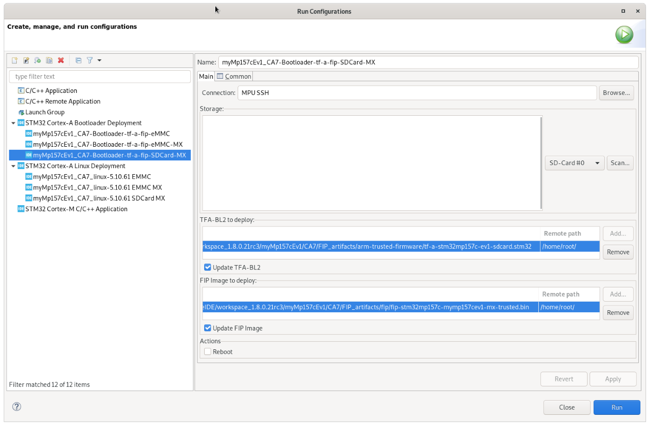
Task: Click the Common tab table icon
Action: tap(220, 76)
